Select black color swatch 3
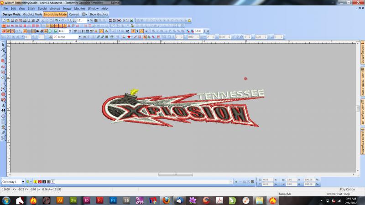The width and height of the screenshot is (365, 205). point(44,182)
